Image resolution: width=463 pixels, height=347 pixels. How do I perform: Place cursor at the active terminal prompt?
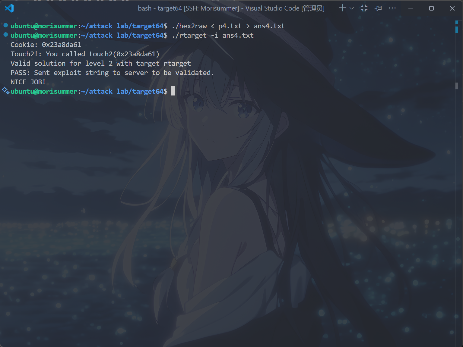point(173,91)
